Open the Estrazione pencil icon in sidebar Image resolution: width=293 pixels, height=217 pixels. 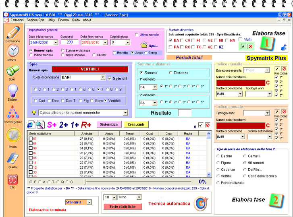(13, 32)
